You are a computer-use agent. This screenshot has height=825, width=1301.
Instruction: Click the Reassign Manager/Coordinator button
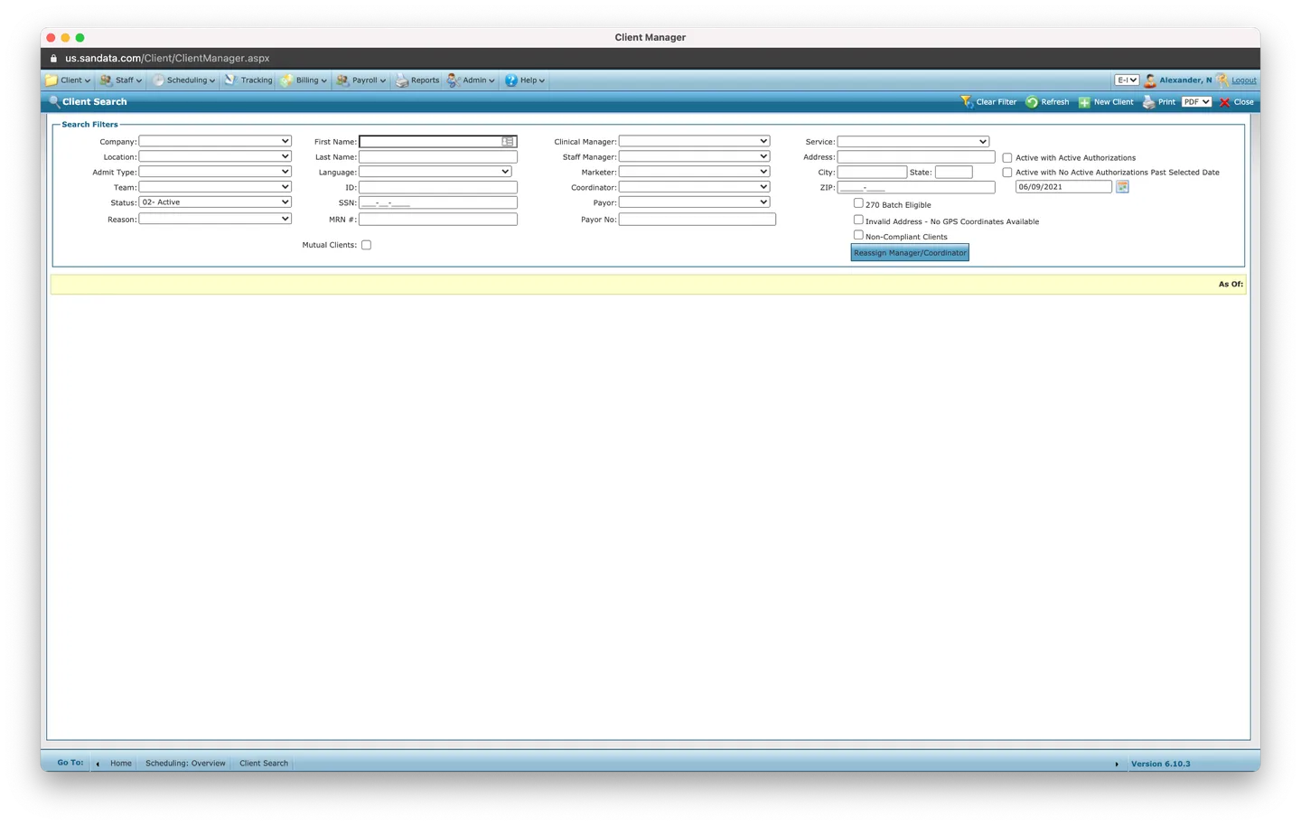(909, 252)
